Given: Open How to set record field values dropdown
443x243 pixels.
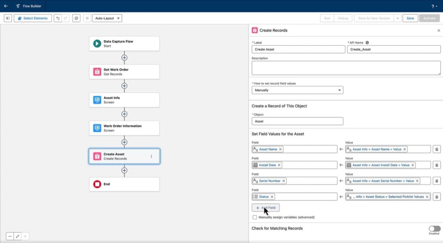Looking at the screenshot, I should [x=297, y=90].
